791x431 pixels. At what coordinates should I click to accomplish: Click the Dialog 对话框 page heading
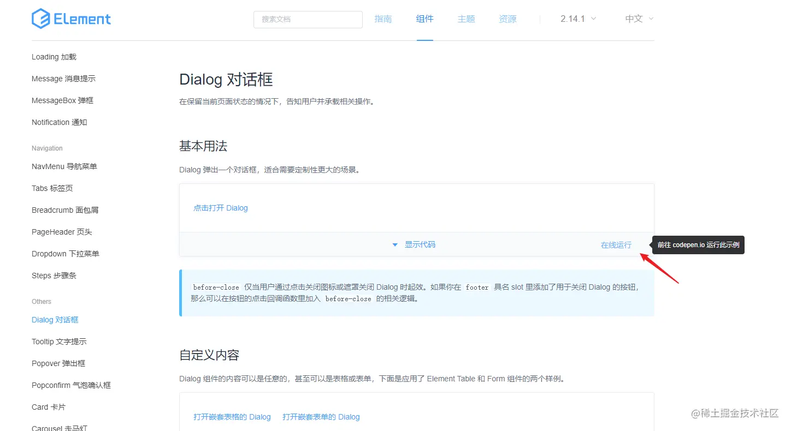[x=226, y=80]
